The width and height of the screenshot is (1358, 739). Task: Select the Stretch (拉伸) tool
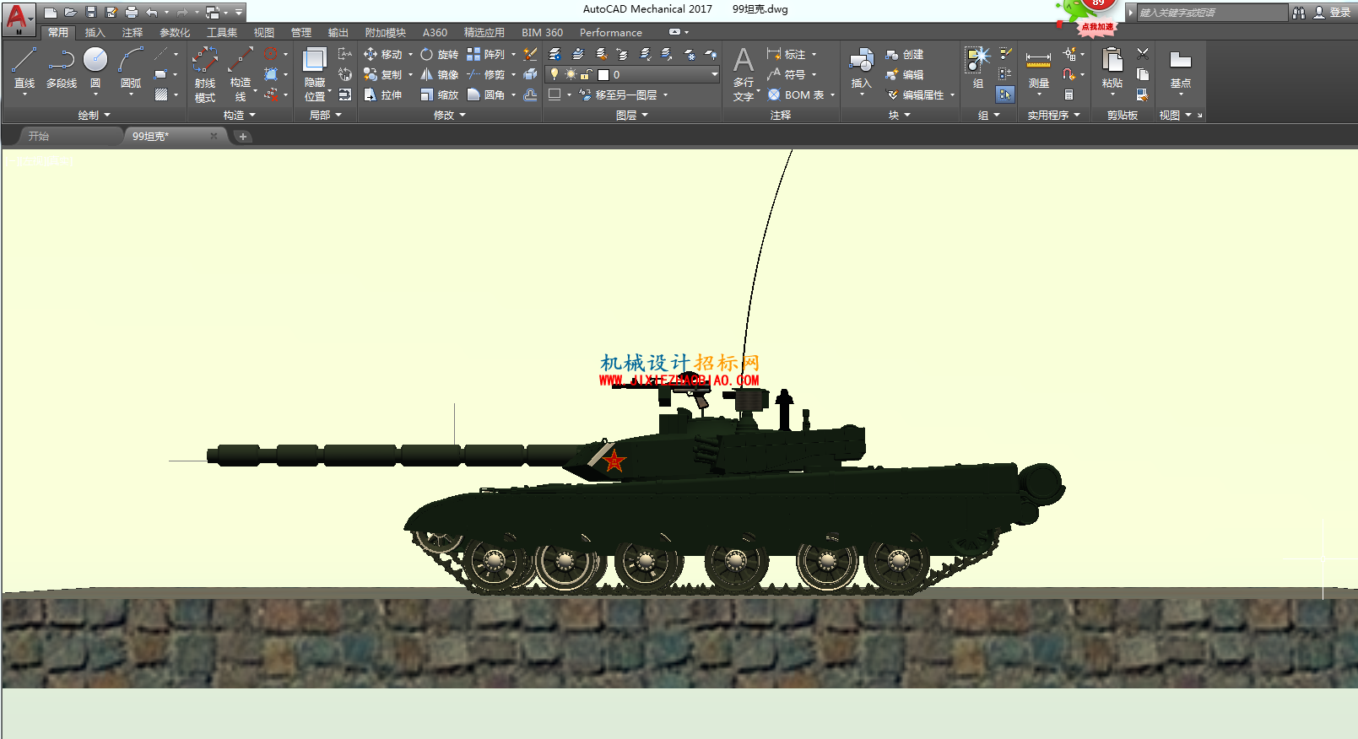point(382,94)
